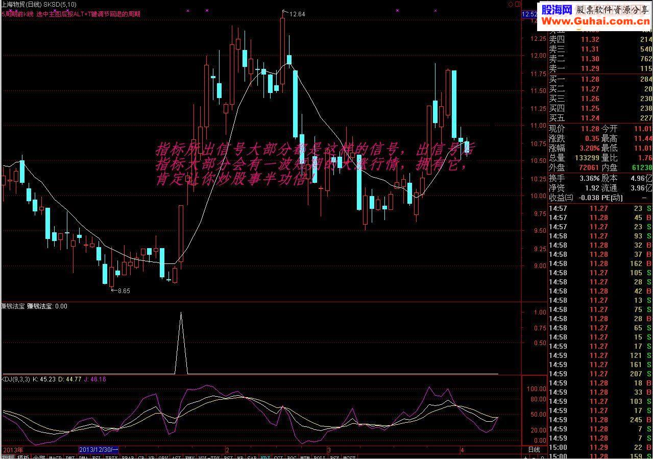The width and height of the screenshot is (653, 459).
Task: Click the 14:59 tick with volume 207
Action: click(x=600, y=374)
